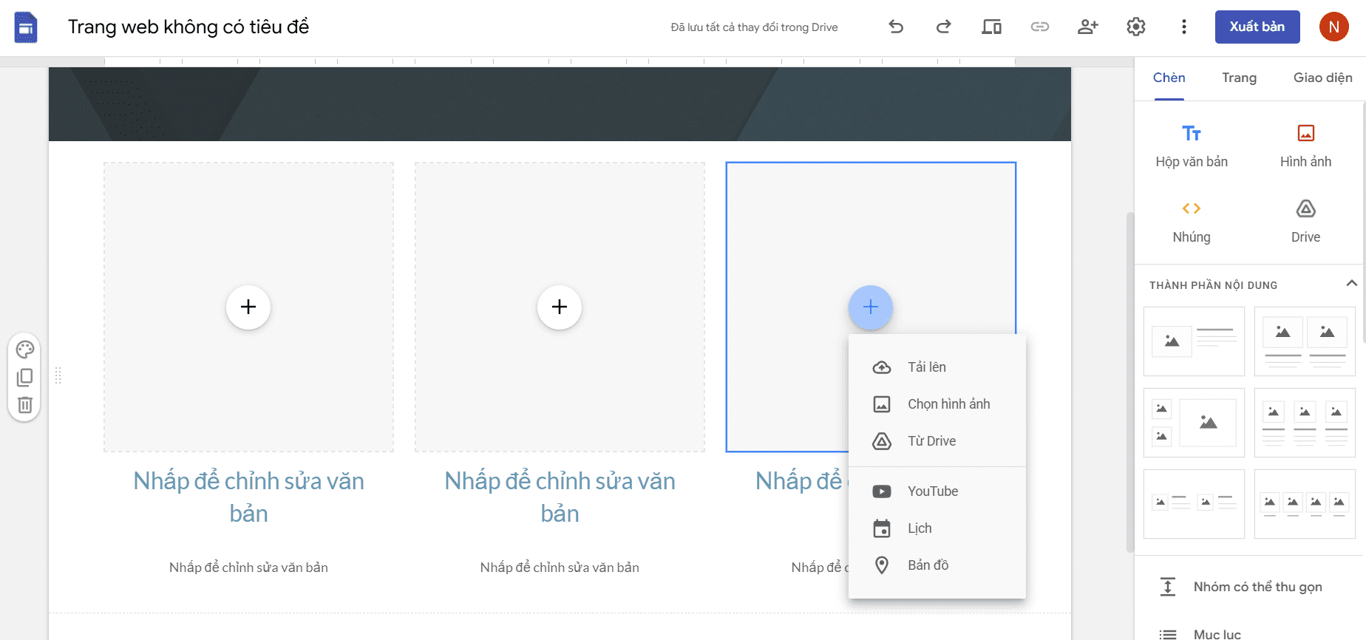
Task: Open the settings gear
Action: click(1136, 27)
